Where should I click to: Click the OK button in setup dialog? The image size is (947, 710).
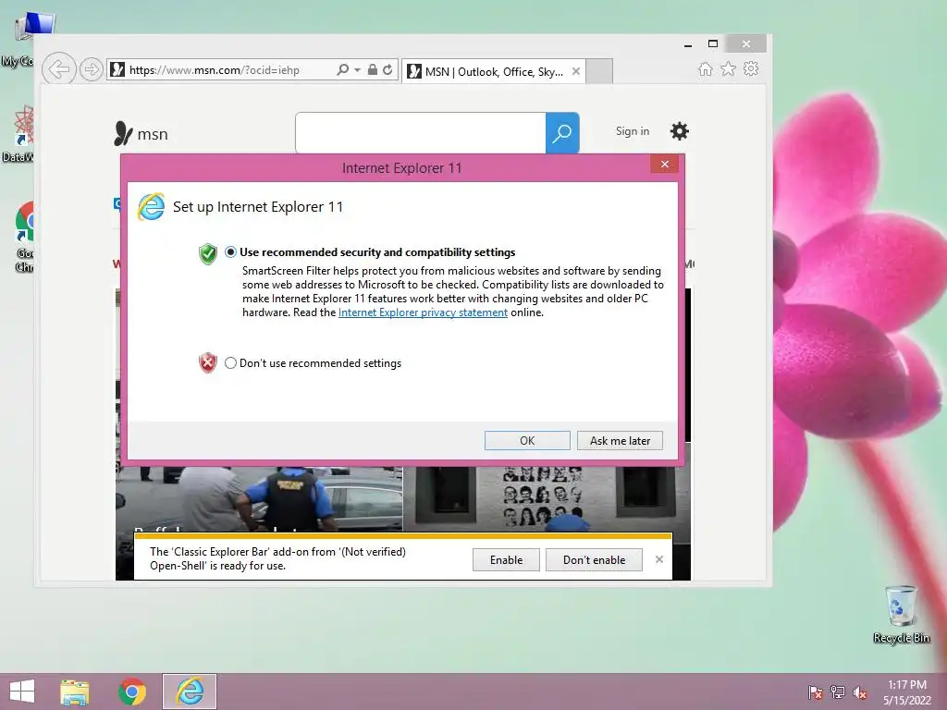527,441
